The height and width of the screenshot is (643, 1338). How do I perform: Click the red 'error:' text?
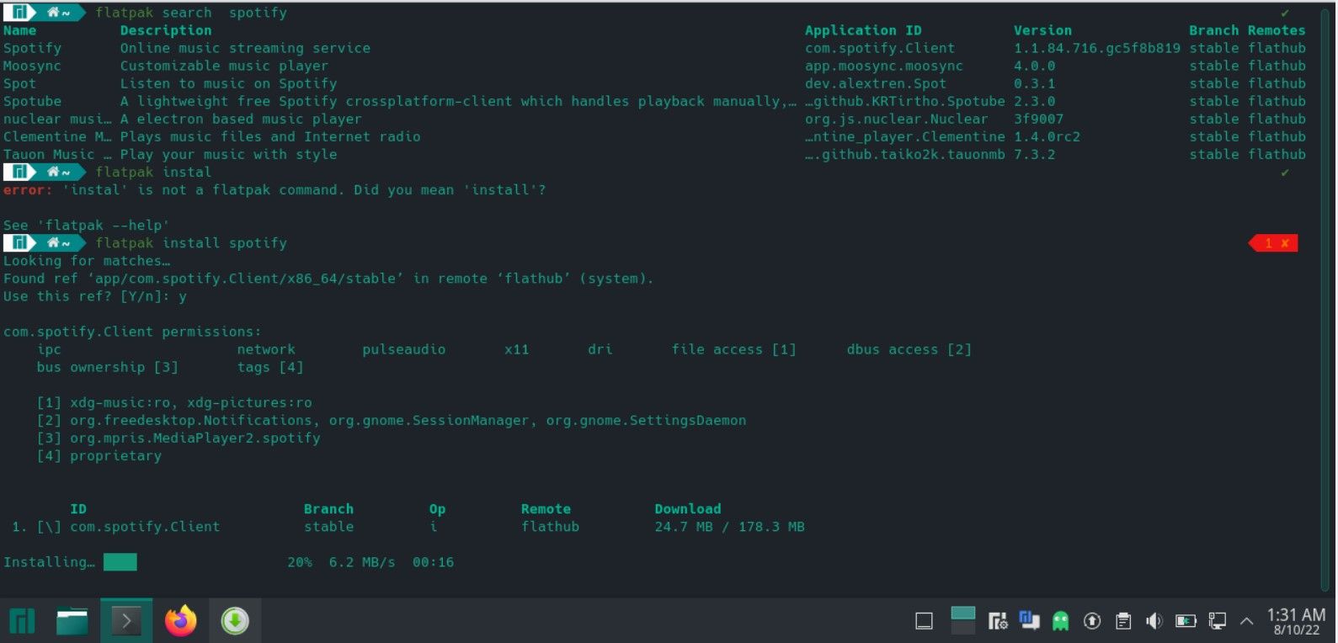[28, 189]
